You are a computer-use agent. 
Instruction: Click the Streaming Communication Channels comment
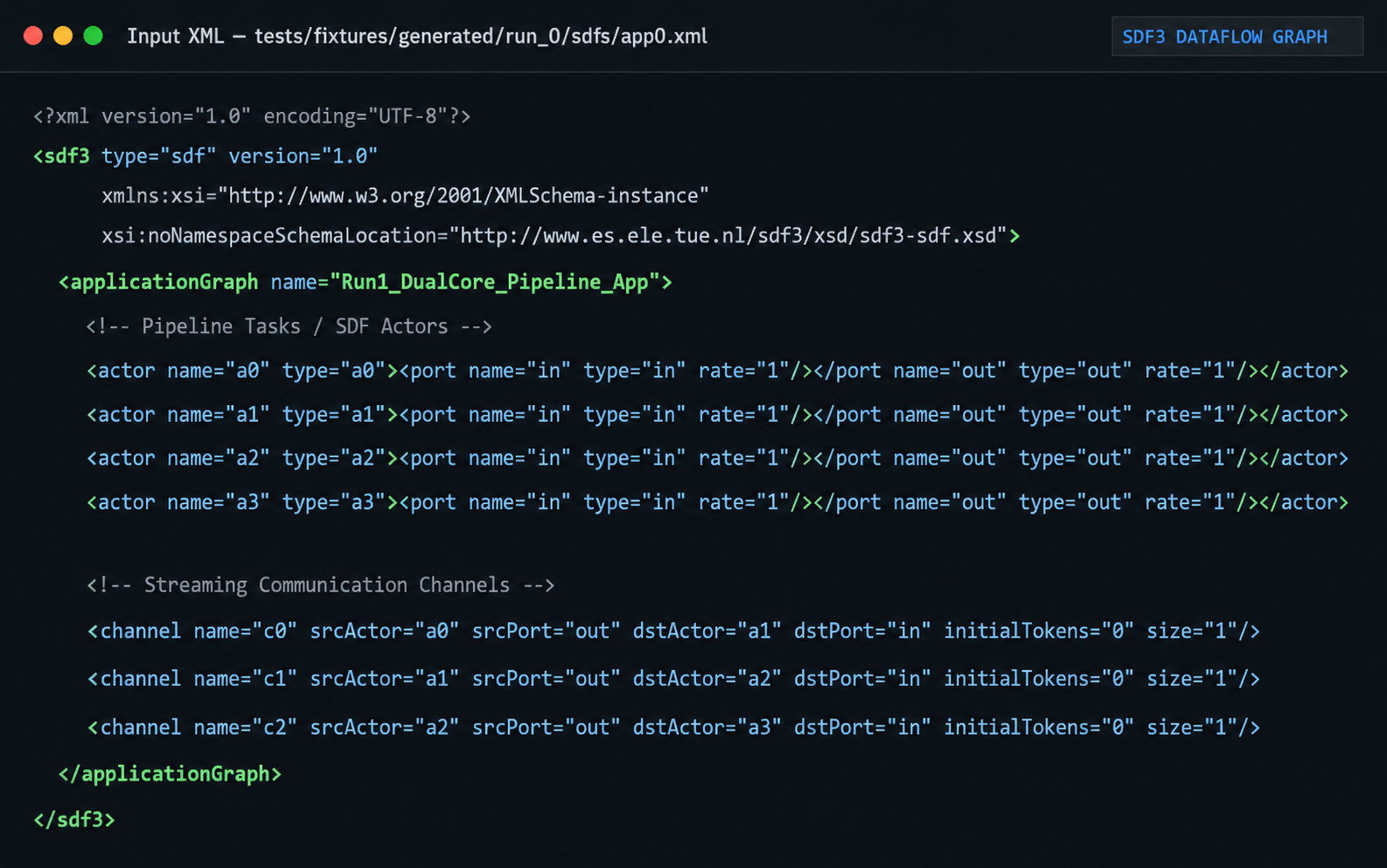[x=320, y=585]
